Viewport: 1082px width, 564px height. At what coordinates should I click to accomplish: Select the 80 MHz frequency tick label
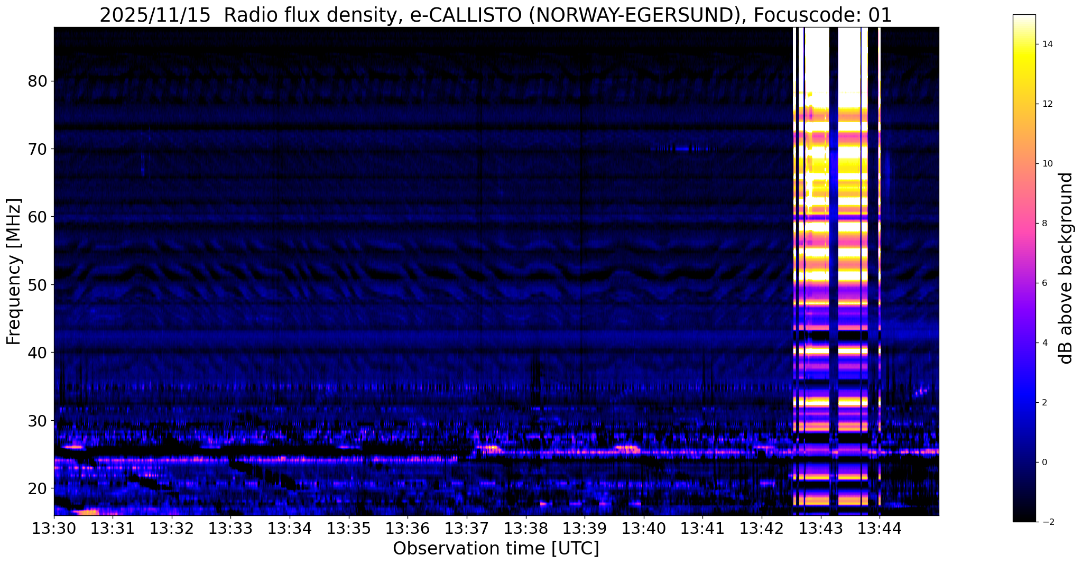37,81
